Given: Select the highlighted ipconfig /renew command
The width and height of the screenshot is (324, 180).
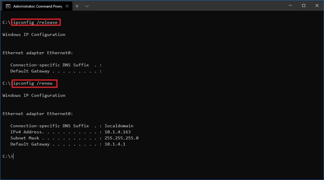Looking at the screenshot, I should [34, 83].
